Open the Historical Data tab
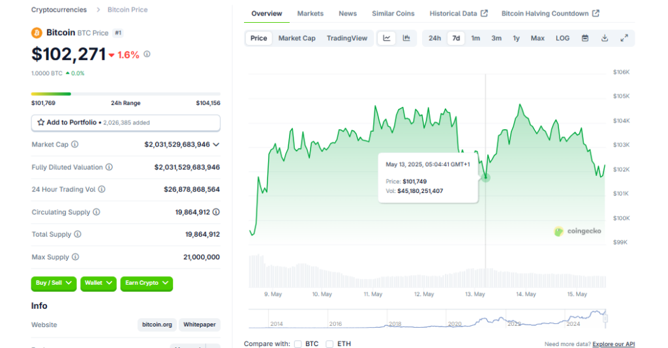This screenshot has width=668, height=348. pyautogui.click(x=459, y=13)
